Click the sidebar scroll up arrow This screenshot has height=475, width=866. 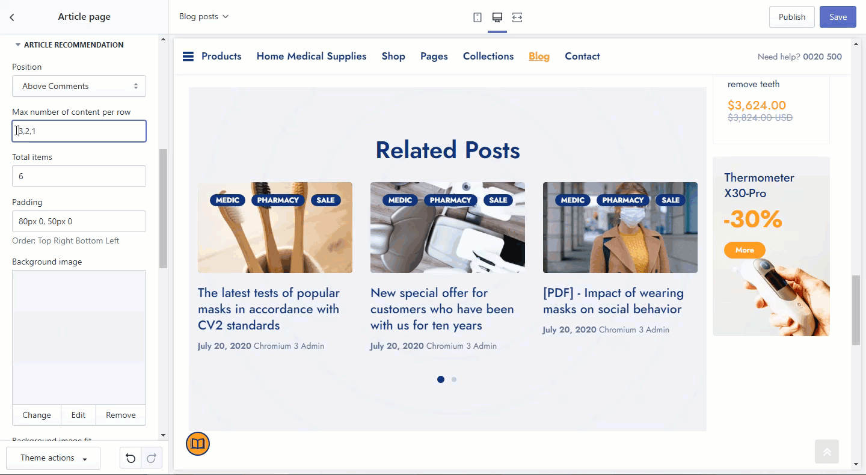(x=163, y=40)
